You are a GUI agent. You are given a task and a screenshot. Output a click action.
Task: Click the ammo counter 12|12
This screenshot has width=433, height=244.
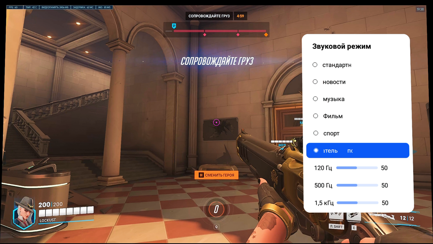[407, 218]
